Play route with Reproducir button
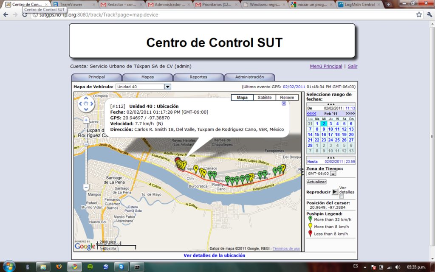435x272 pixels. click(x=335, y=192)
